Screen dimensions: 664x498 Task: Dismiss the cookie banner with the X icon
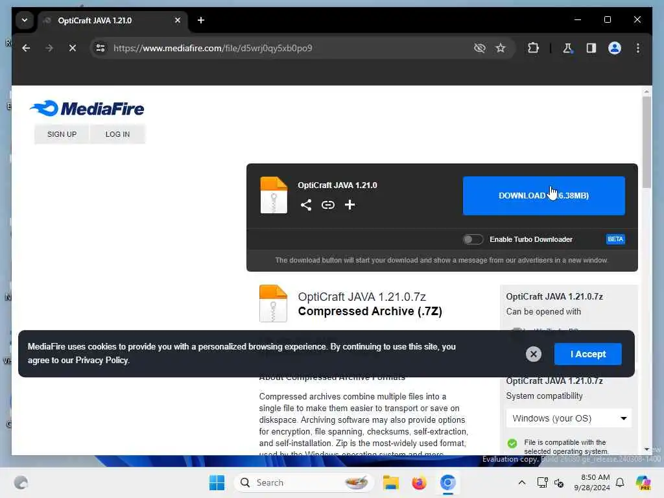tap(534, 354)
